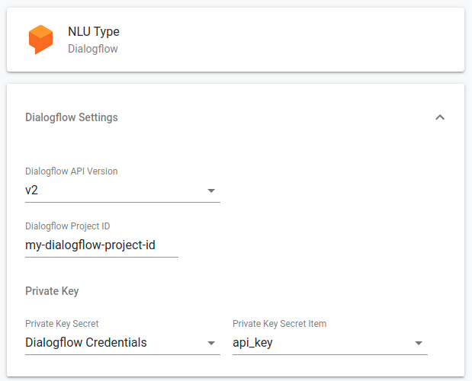Click the "my-dialogflow-project-id" text
Screen dimensions: 472x381
[x=91, y=245]
